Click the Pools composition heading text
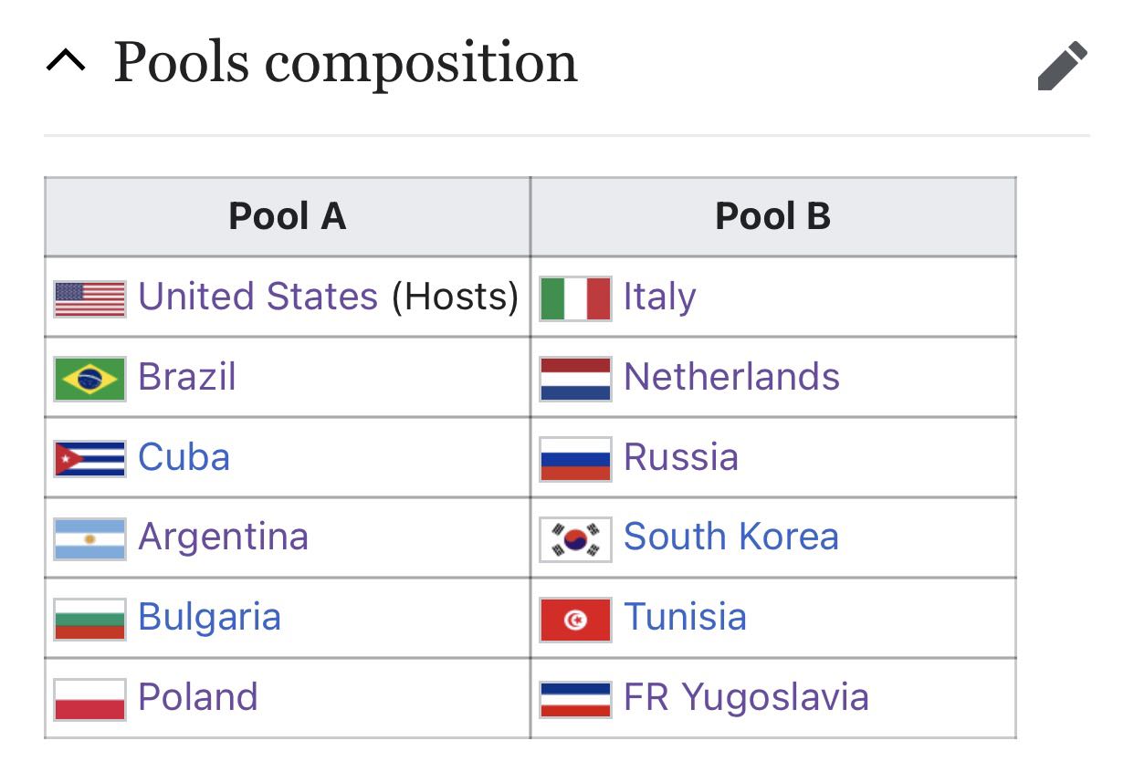This screenshot has width=1134, height=772. (x=345, y=63)
